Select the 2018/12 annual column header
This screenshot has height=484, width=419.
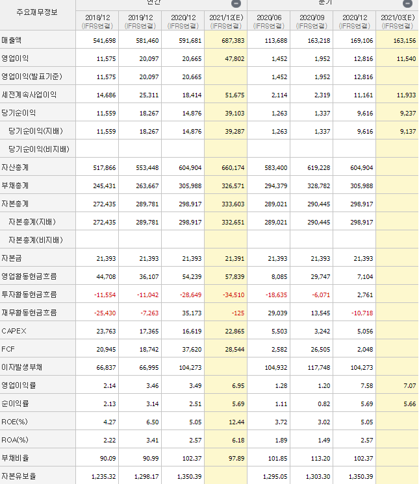pos(97,21)
